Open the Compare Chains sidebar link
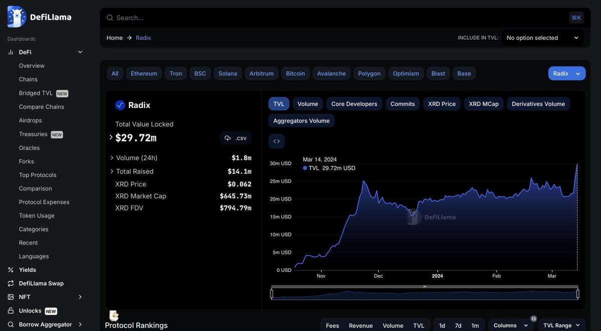601x331 pixels. pos(42,107)
